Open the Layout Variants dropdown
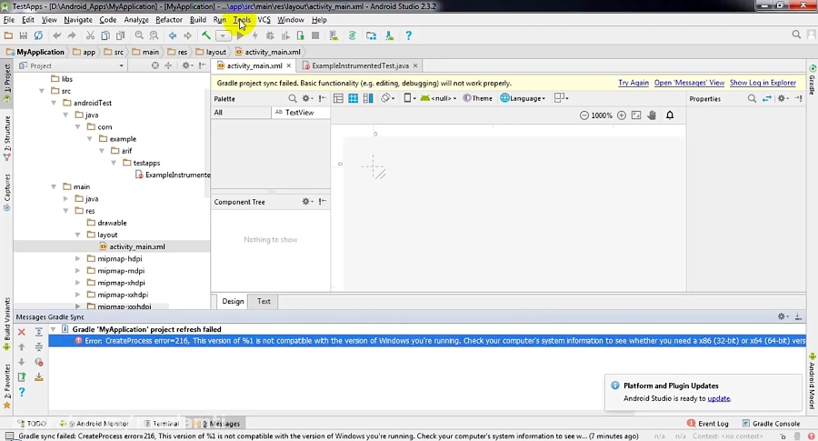The width and height of the screenshot is (818, 441). tap(562, 98)
